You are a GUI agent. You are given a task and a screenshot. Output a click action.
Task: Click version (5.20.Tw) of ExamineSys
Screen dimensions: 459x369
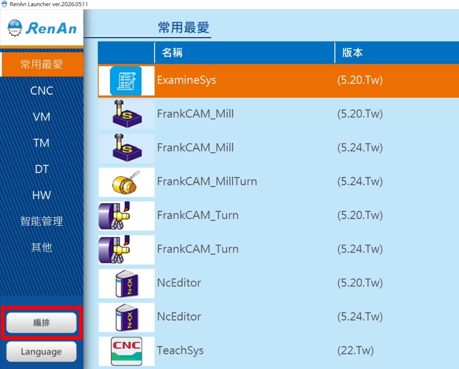point(360,80)
